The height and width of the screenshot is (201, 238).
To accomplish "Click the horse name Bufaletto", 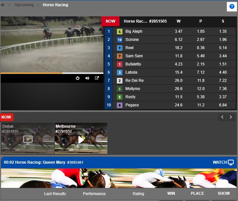I will pyautogui.click(x=133, y=64).
